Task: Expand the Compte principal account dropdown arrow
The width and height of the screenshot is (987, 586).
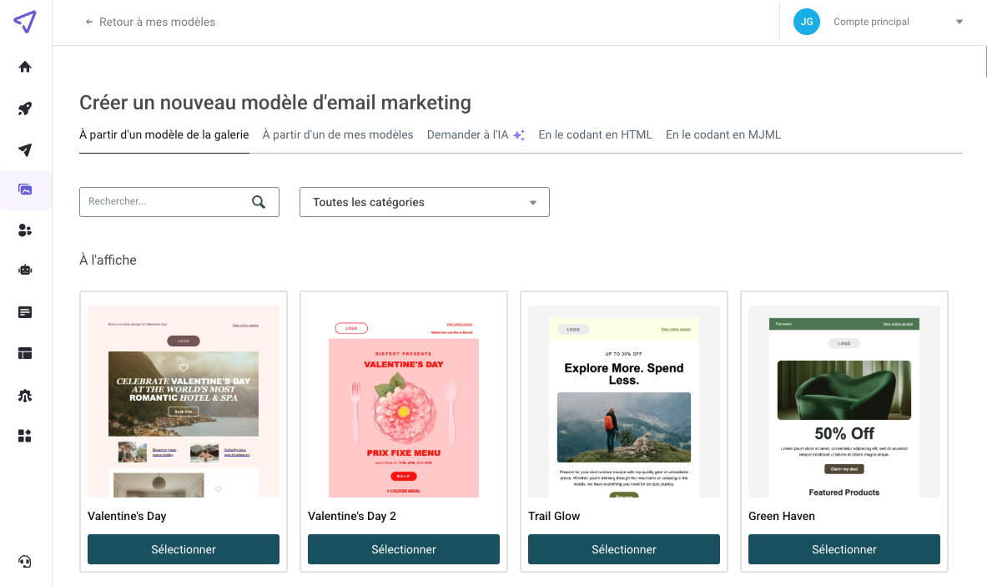Action: pyautogui.click(x=959, y=22)
